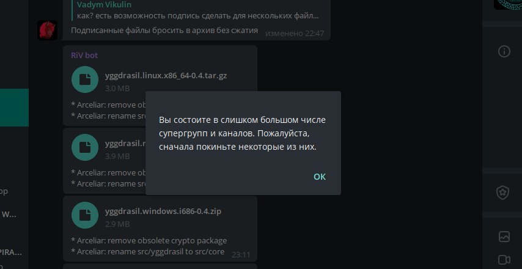Click the red sender avatar in chat
The image size is (522, 269).
click(x=47, y=29)
